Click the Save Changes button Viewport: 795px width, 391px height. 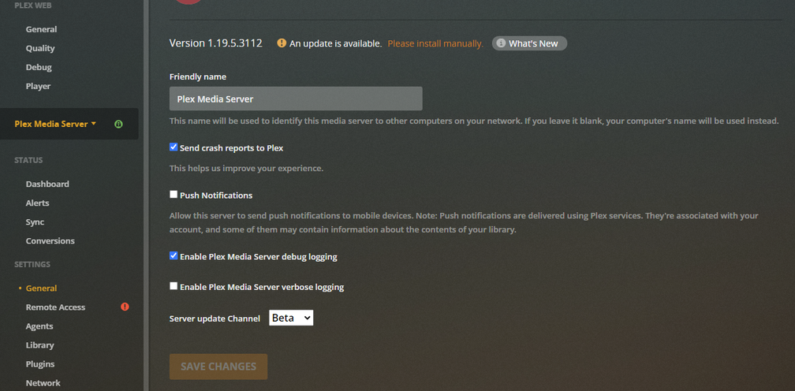click(218, 367)
